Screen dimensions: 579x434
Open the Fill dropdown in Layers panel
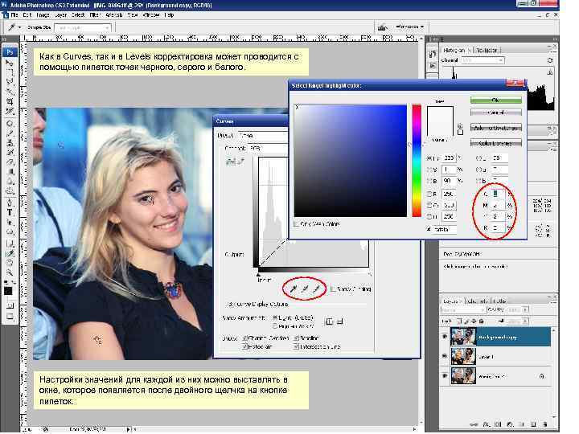[x=526, y=321]
